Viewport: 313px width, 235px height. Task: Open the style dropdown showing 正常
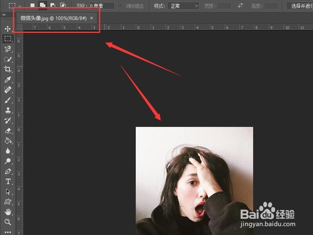(x=183, y=6)
